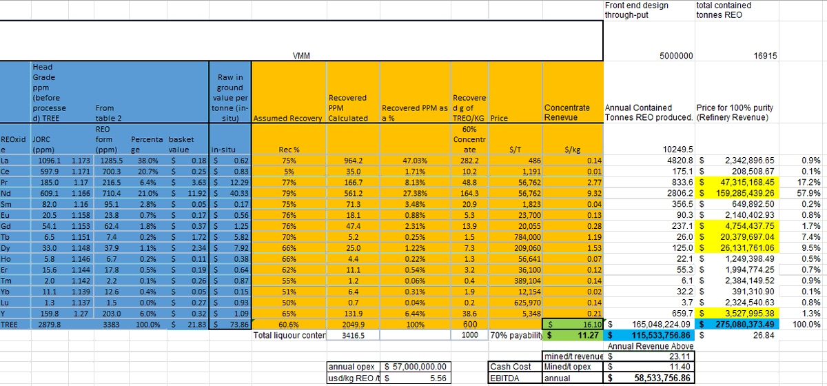
Task: Select the 9.32 Nd $/kg cell
Action: (593, 194)
